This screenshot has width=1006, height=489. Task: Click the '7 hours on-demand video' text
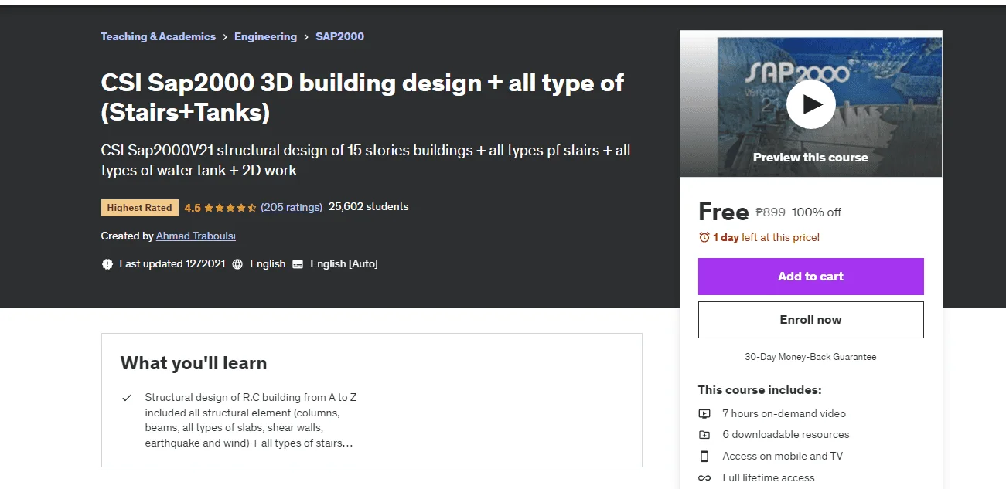(x=784, y=413)
